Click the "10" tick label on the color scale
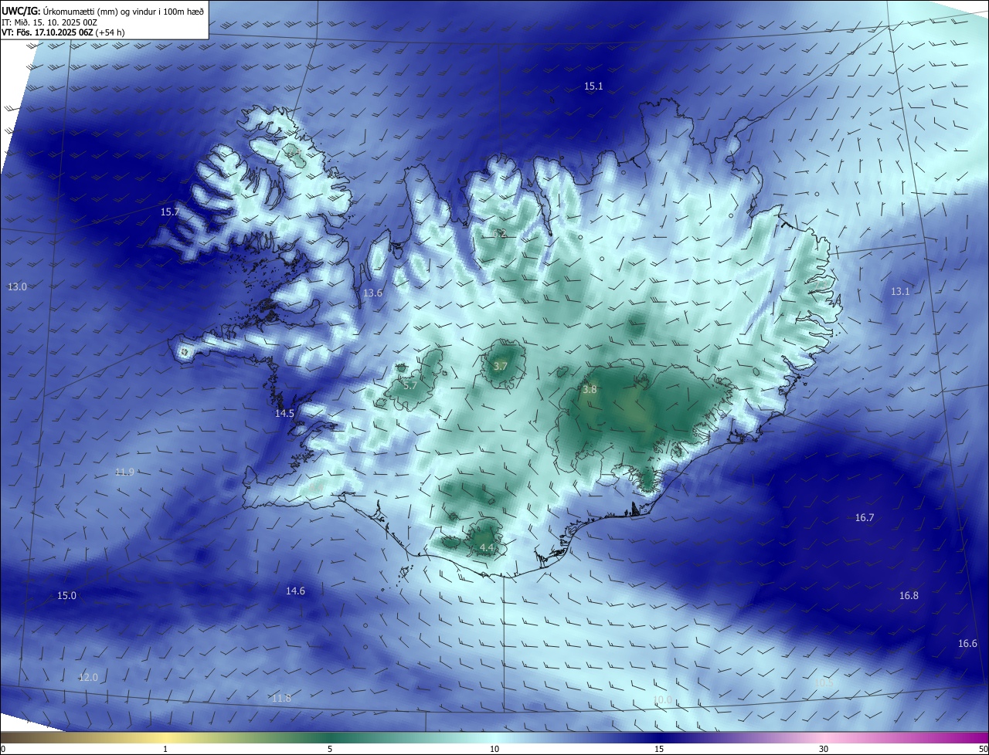The height and width of the screenshot is (755, 989). 494,749
